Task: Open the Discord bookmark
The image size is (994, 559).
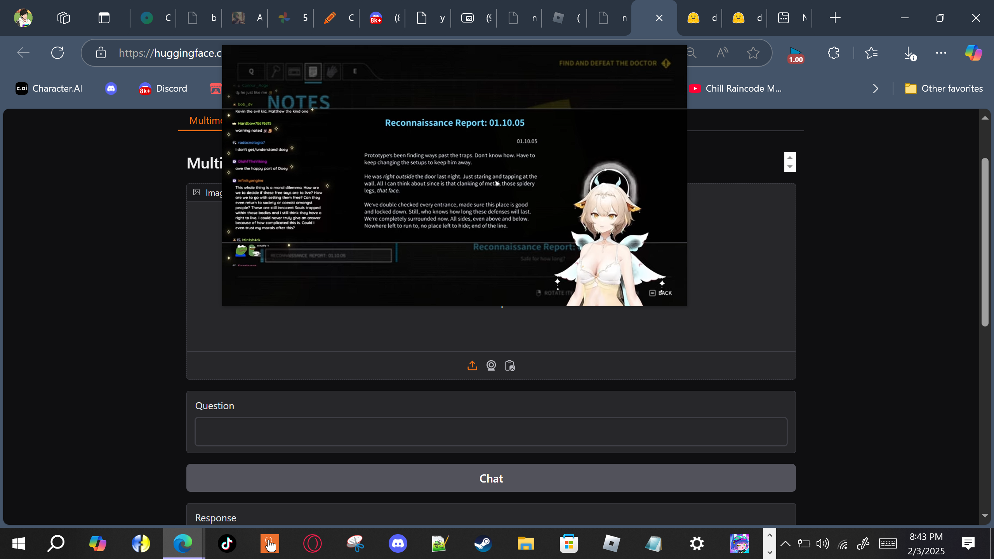Action: click(x=163, y=89)
